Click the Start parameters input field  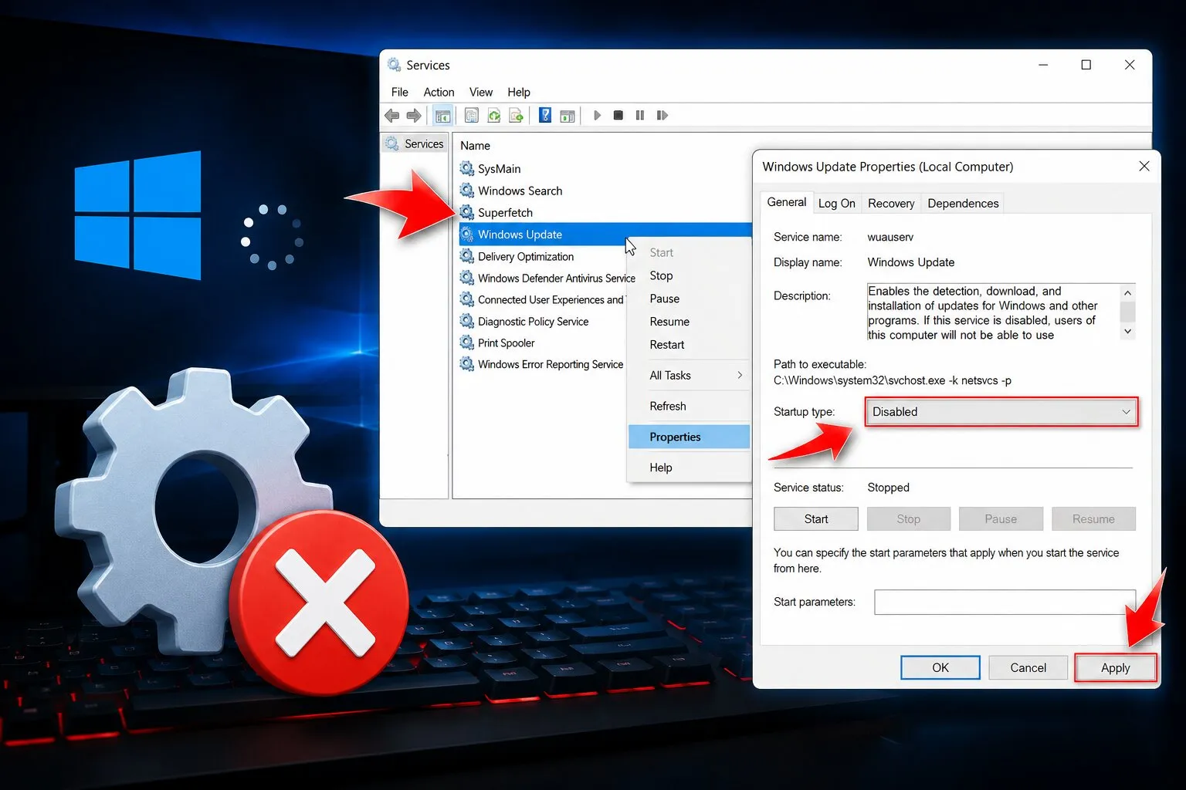click(x=1005, y=602)
